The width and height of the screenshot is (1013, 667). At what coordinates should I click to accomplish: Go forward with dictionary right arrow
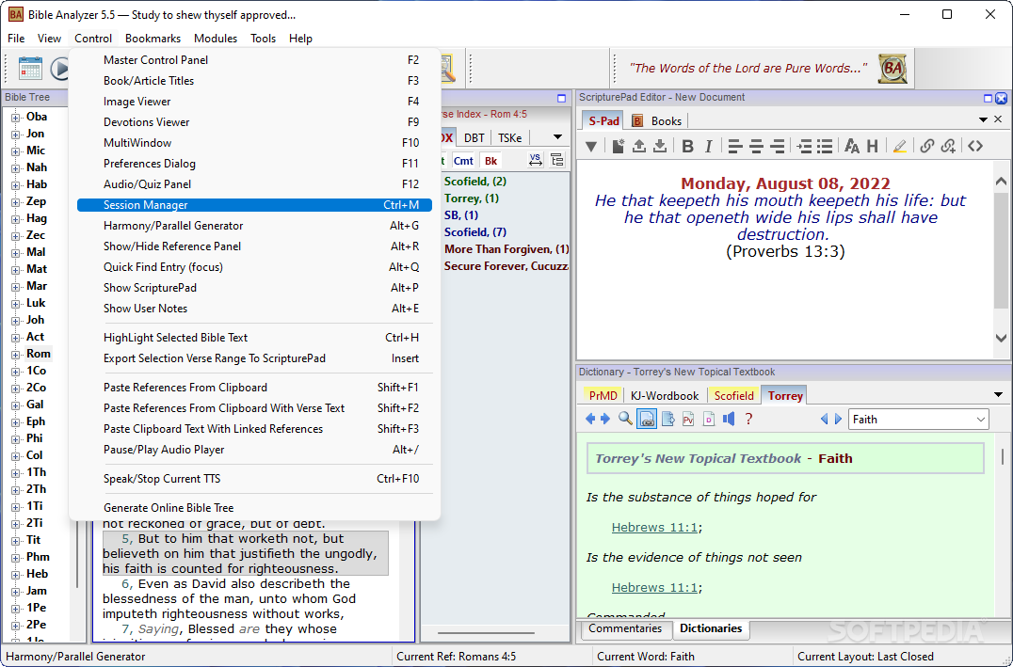coord(605,419)
